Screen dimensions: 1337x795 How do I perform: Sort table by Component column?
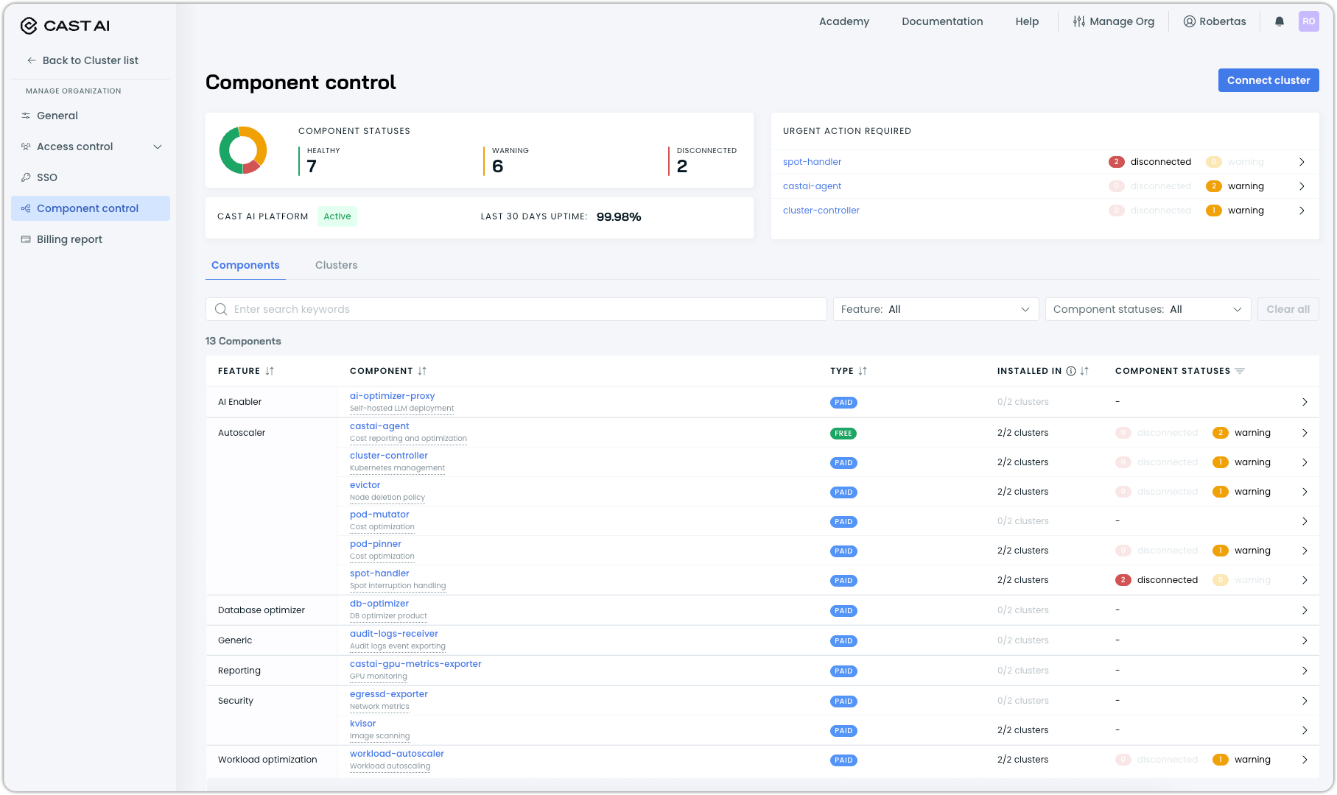click(x=422, y=371)
